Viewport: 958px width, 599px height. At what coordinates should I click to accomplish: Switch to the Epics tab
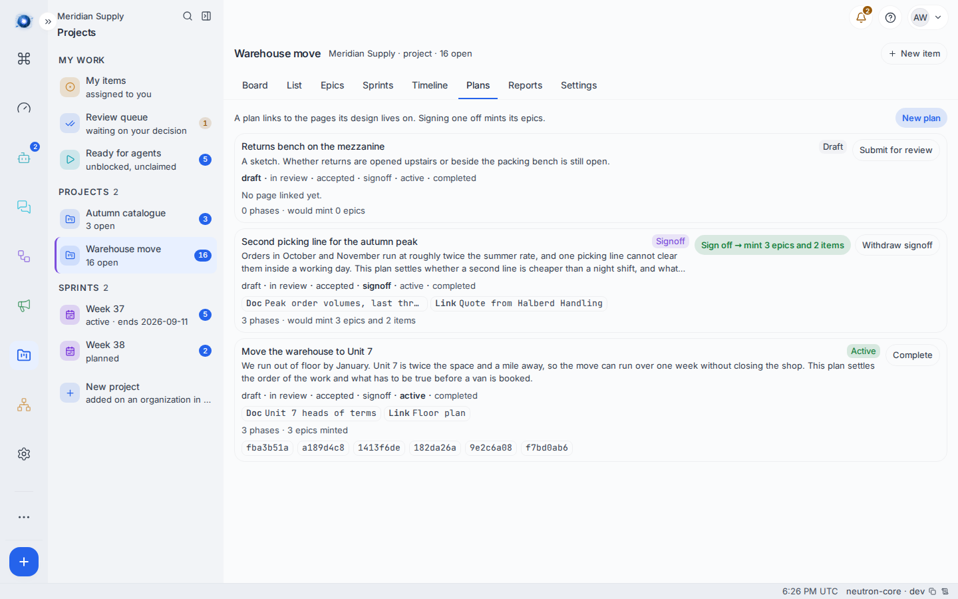tap(332, 85)
